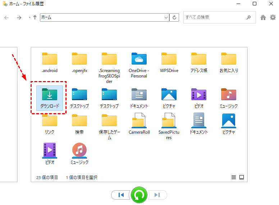
Task: Click the 23 個の項目 status text
Action: 47,177
